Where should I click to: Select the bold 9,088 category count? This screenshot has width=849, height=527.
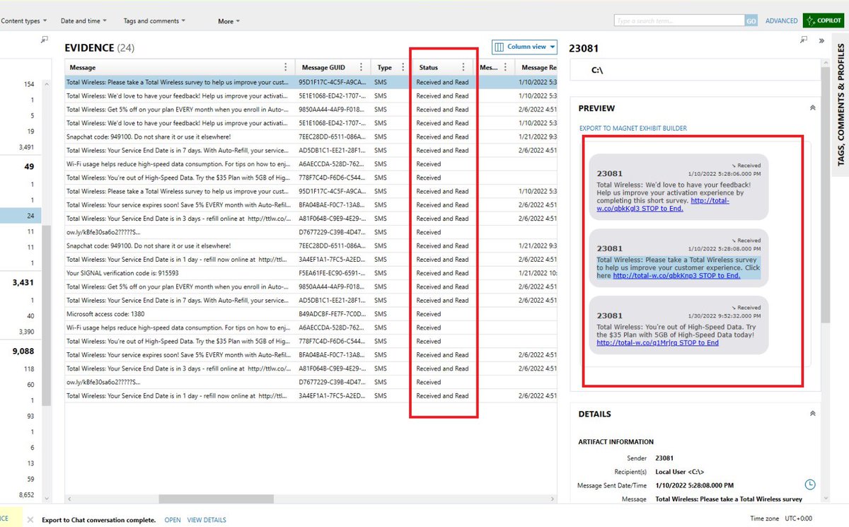pyautogui.click(x=23, y=351)
